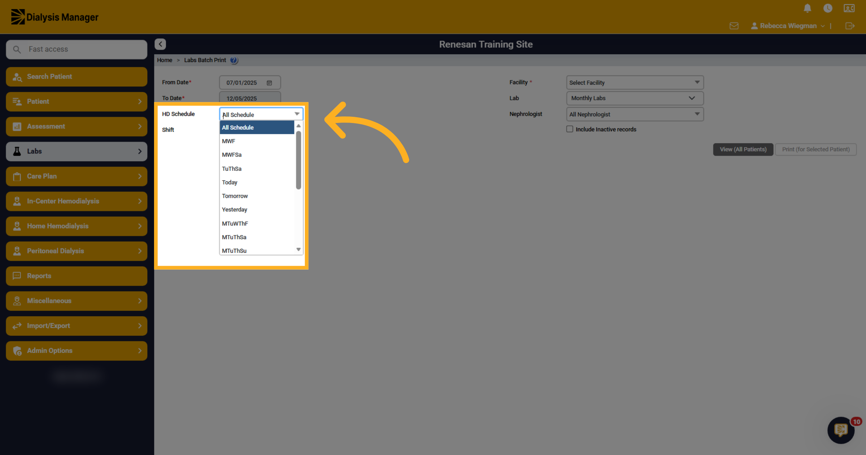The width and height of the screenshot is (866, 455).
Task: Choose MWF from schedule list
Action: 257,141
